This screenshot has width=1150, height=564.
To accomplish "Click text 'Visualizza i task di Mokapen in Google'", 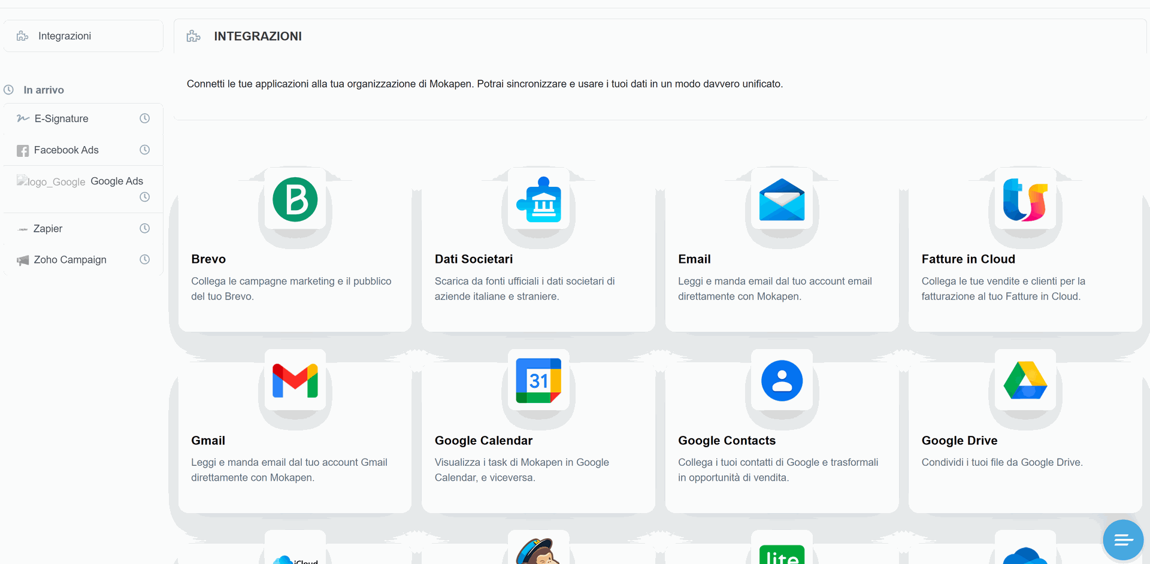I will 522,462.
